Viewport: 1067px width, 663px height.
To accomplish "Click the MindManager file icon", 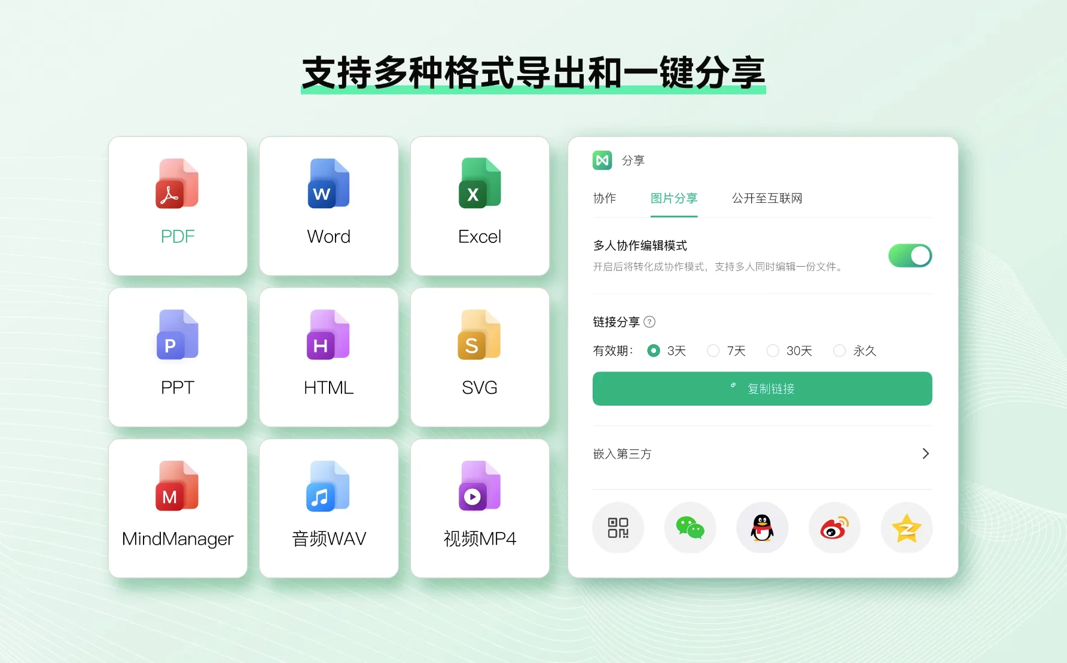I will [x=177, y=486].
